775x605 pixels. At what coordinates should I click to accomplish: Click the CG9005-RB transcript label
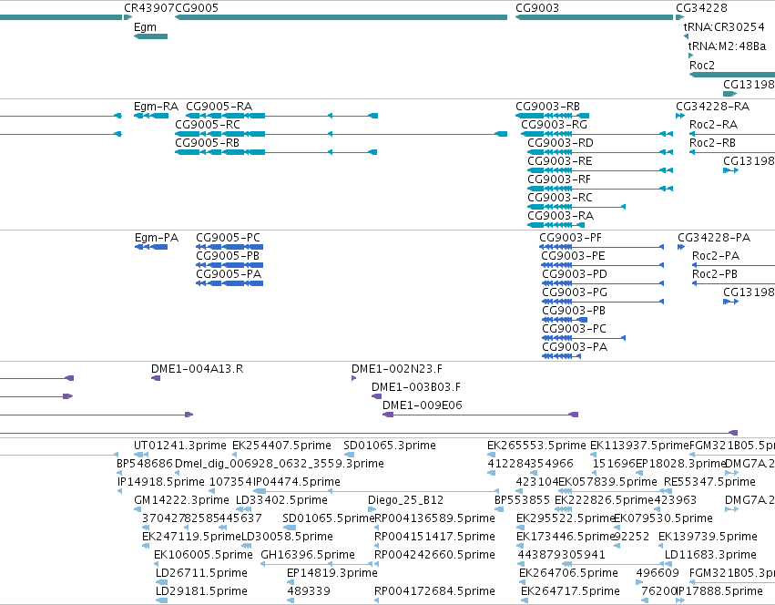(207, 143)
